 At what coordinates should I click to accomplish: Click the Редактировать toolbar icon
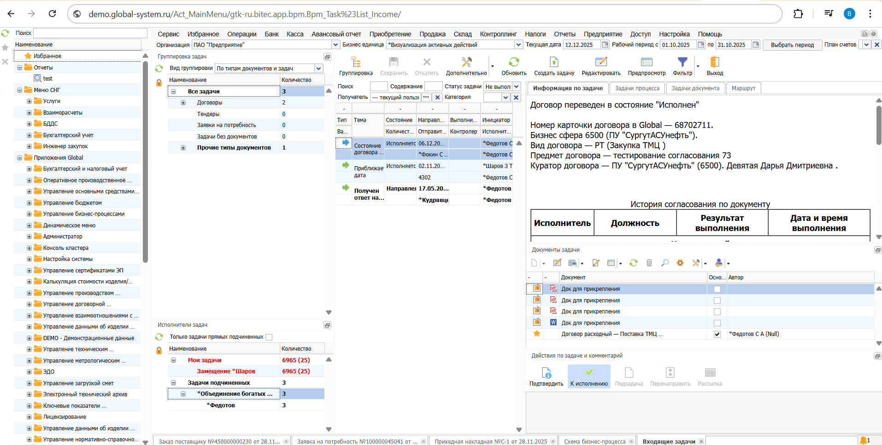(x=601, y=62)
